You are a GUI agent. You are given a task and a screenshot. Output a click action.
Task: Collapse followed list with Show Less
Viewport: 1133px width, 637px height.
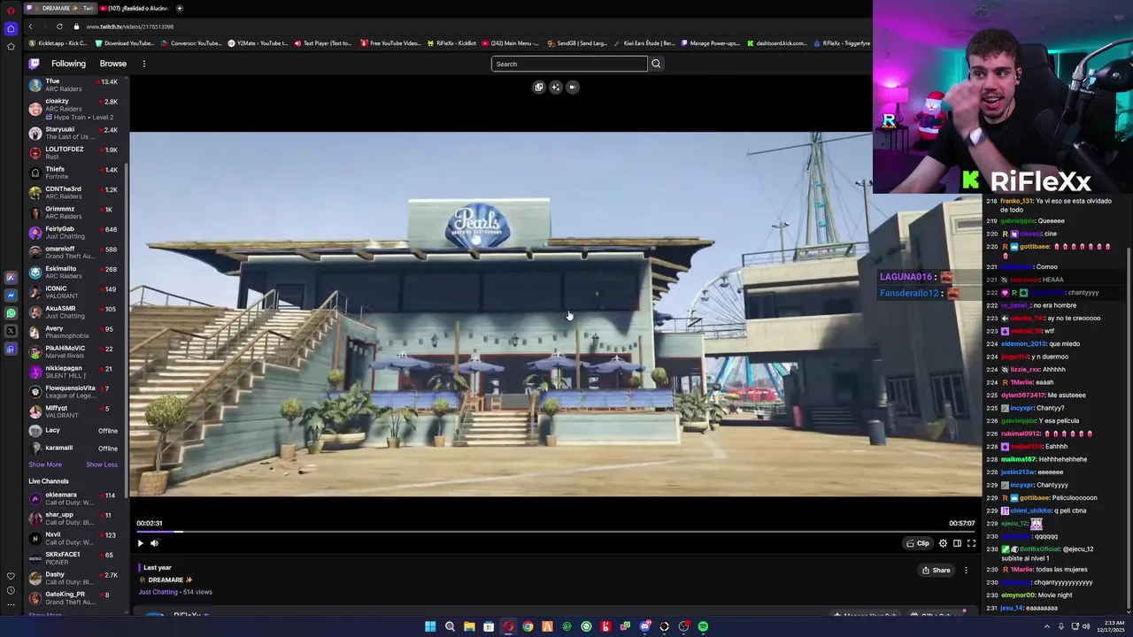pyautogui.click(x=102, y=464)
